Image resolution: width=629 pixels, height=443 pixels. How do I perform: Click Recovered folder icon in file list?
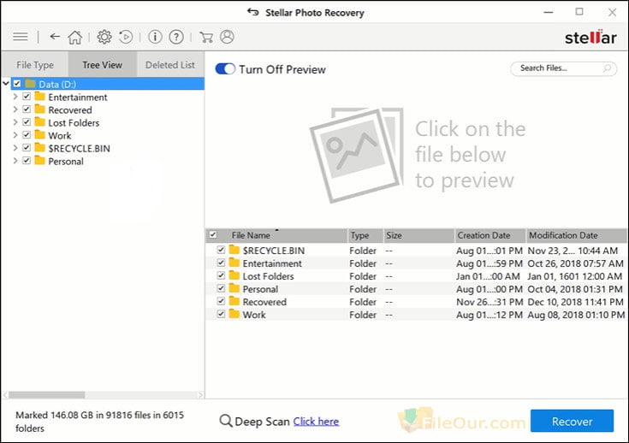tap(234, 302)
